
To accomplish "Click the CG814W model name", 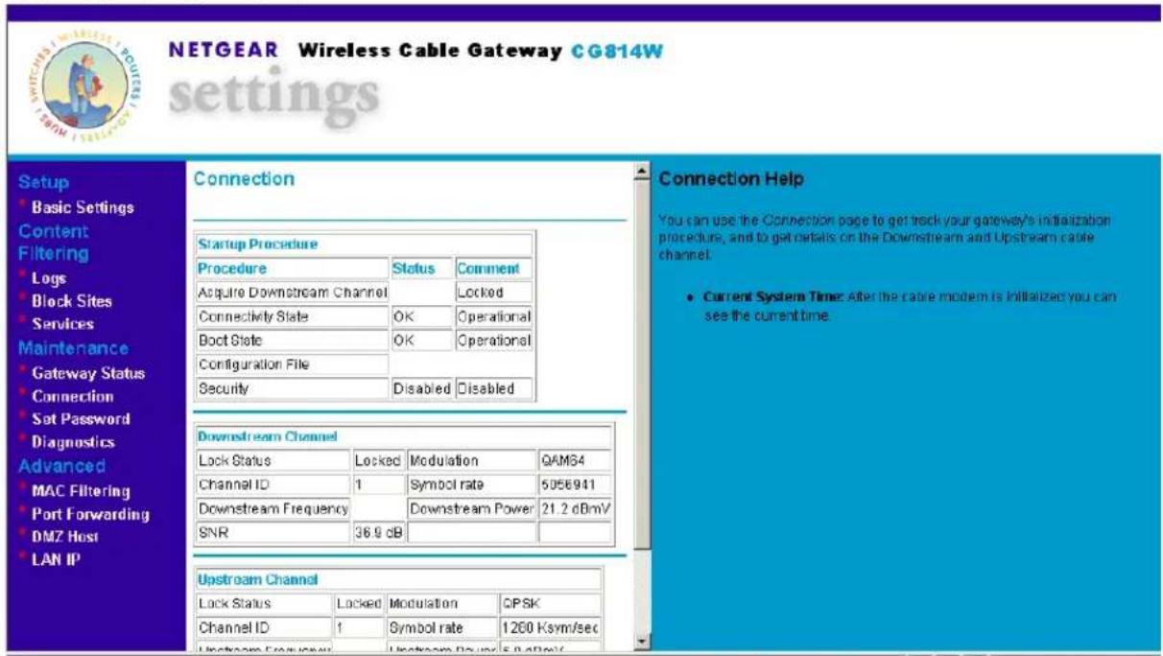I will coord(616,50).
